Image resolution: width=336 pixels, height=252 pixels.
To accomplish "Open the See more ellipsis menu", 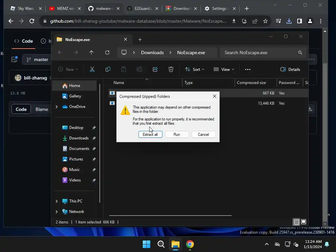I will pos(248,69).
